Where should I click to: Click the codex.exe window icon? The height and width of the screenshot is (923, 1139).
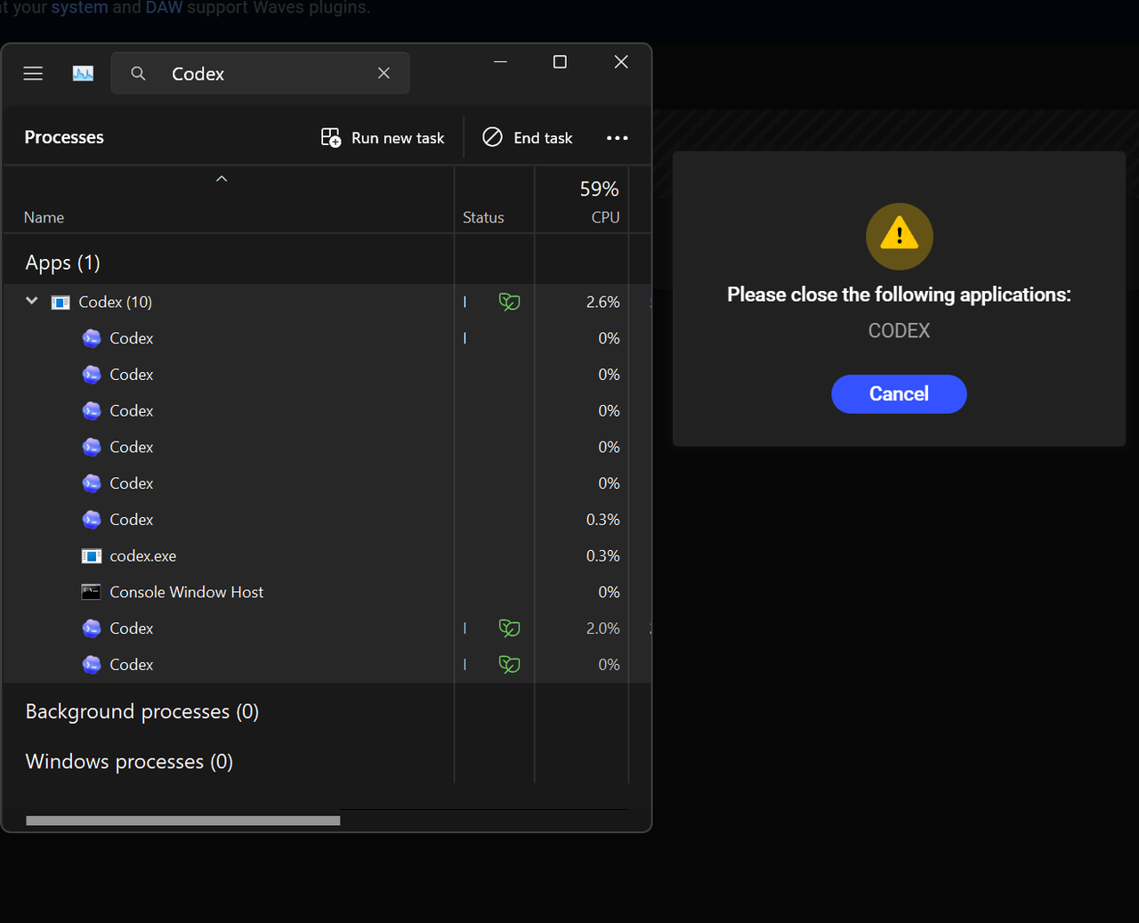pos(91,556)
